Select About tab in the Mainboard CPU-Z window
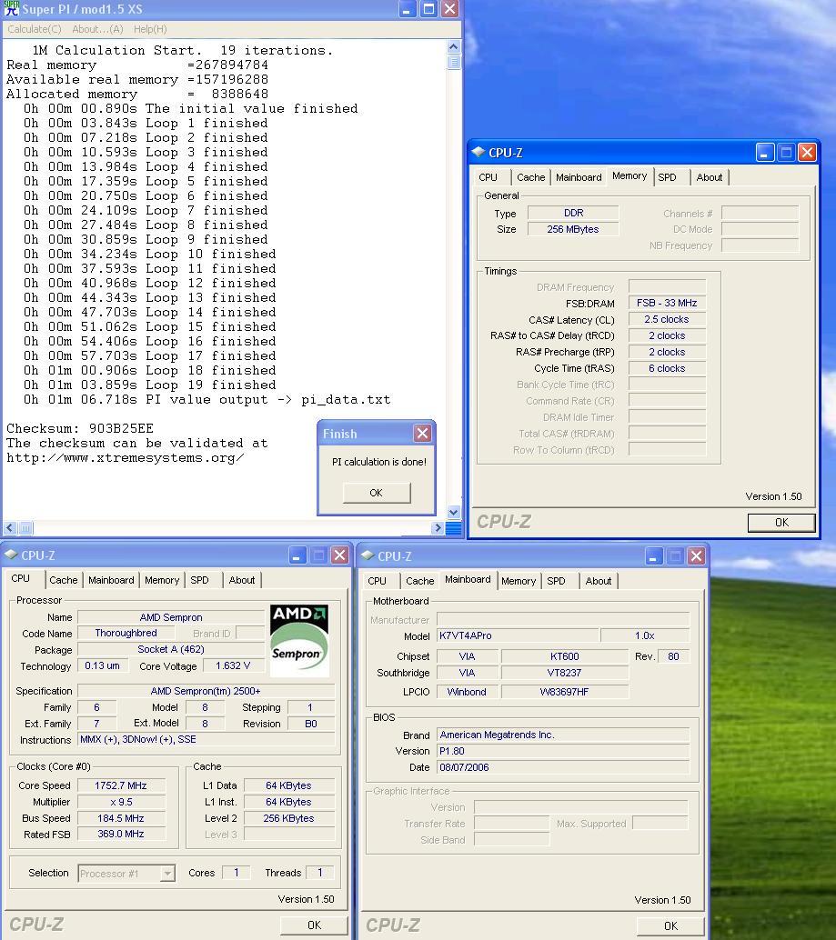836x940 pixels. [x=599, y=581]
